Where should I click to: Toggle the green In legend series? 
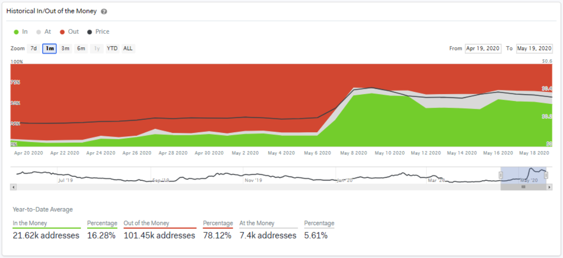(x=21, y=32)
